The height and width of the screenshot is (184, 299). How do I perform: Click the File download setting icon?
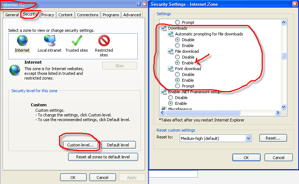coord(171,51)
